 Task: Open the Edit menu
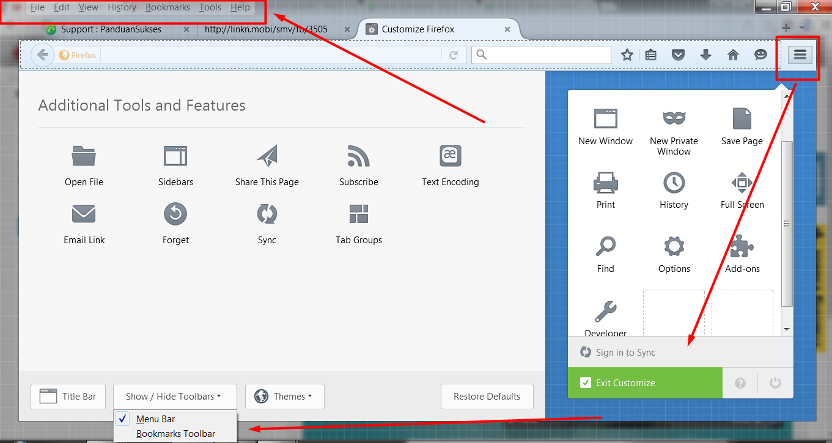tap(61, 7)
